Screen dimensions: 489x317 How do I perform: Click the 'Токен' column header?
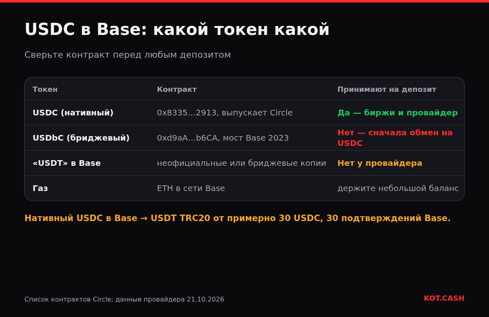(45, 89)
